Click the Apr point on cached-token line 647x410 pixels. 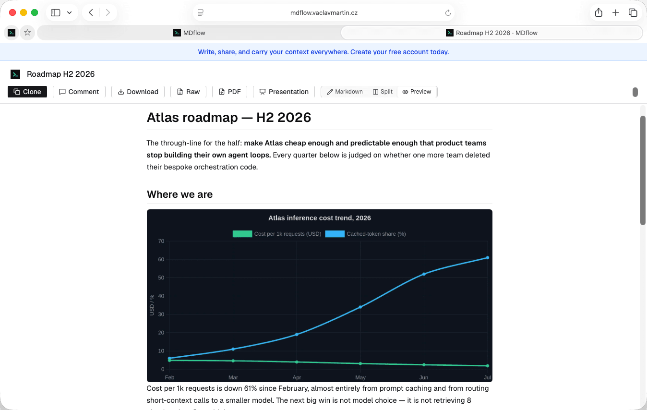click(x=297, y=334)
